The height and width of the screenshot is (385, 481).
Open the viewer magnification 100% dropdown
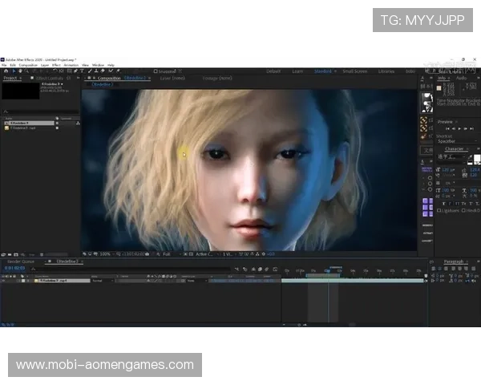tap(106, 254)
